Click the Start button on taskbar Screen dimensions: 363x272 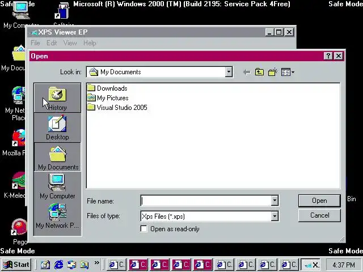click(16, 265)
